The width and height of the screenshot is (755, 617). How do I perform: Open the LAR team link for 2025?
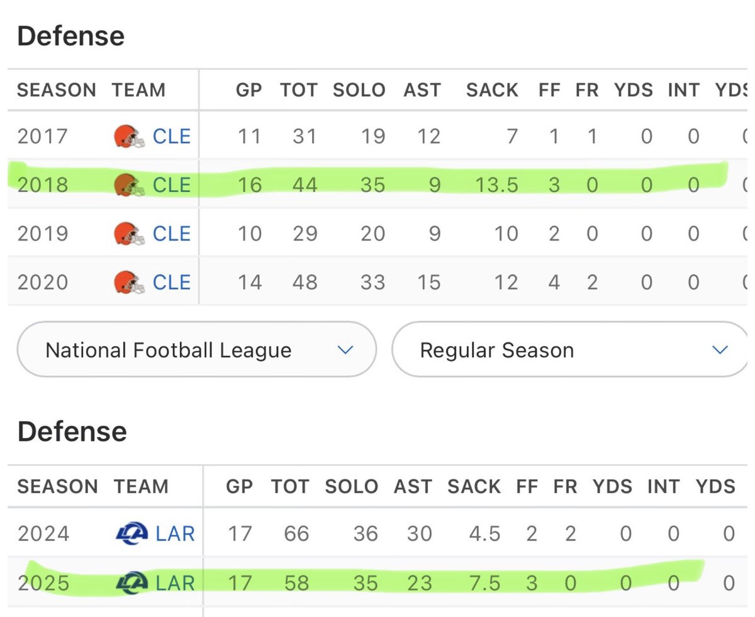tap(176, 583)
